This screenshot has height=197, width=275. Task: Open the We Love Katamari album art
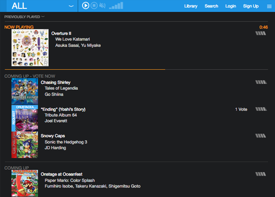[x=30, y=48]
